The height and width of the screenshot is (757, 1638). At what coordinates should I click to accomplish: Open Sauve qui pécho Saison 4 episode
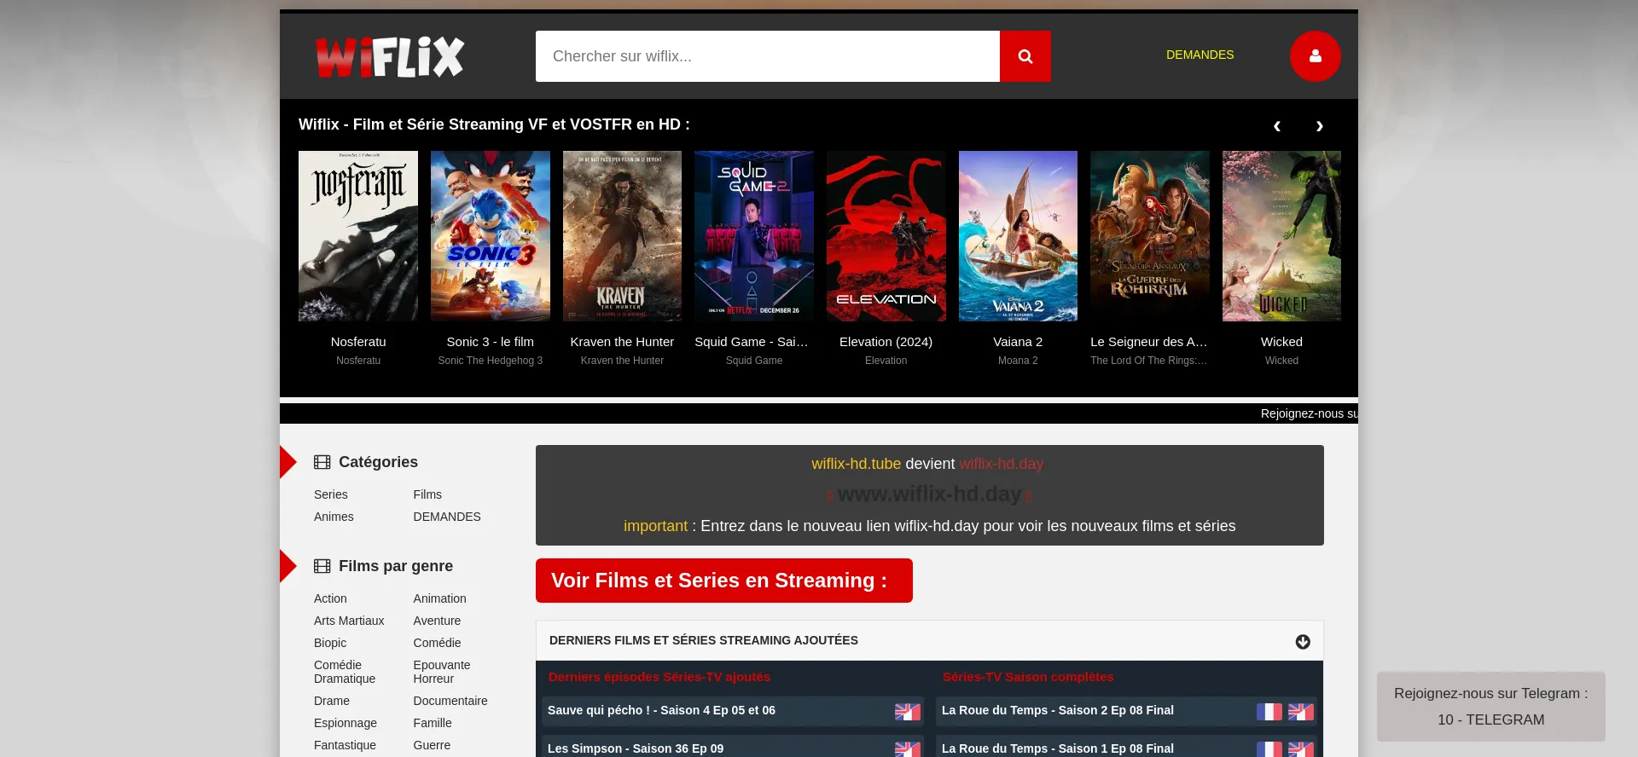pyautogui.click(x=661, y=710)
